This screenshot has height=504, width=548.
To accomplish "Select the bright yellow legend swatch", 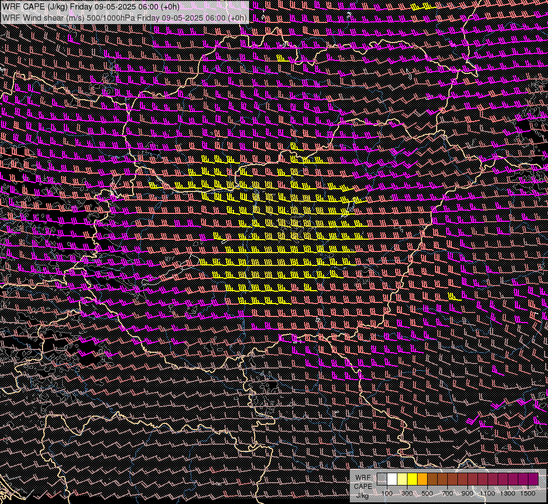I will click(x=412, y=479).
